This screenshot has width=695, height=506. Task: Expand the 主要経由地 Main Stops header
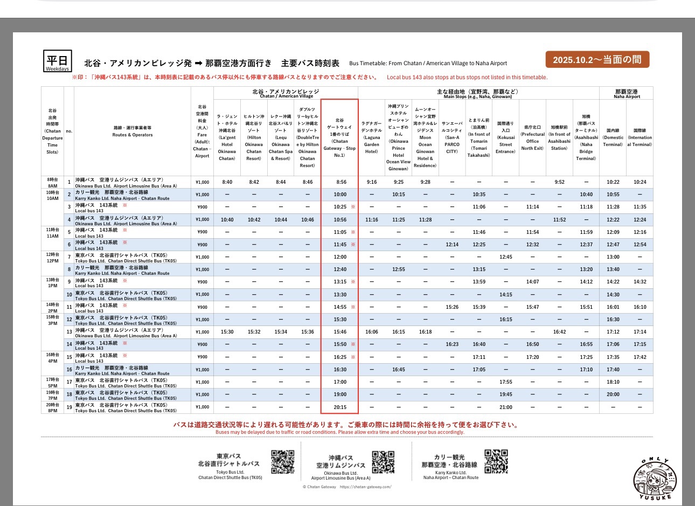pos(479,92)
